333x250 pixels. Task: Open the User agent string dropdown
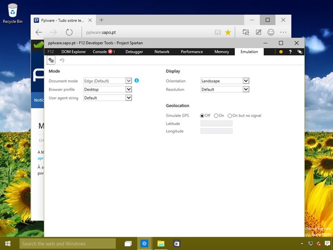[x=108, y=98]
